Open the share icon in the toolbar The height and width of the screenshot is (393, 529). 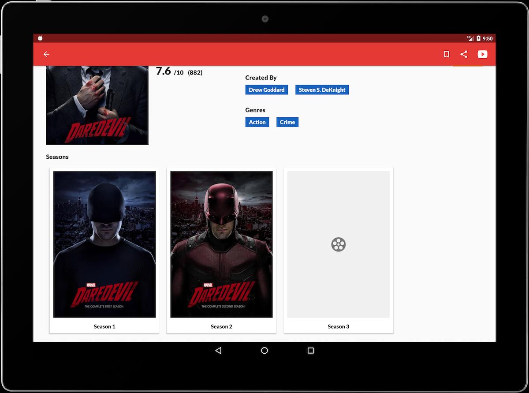click(464, 54)
